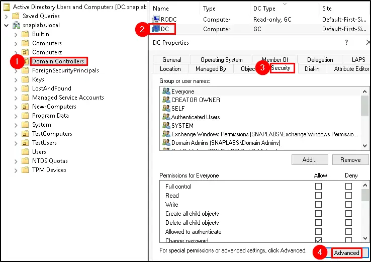Image resolution: width=371 pixels, height=262 pixels.
Task: Expand the ForeignSecurityPrincipals container
Action: (16, 71)
